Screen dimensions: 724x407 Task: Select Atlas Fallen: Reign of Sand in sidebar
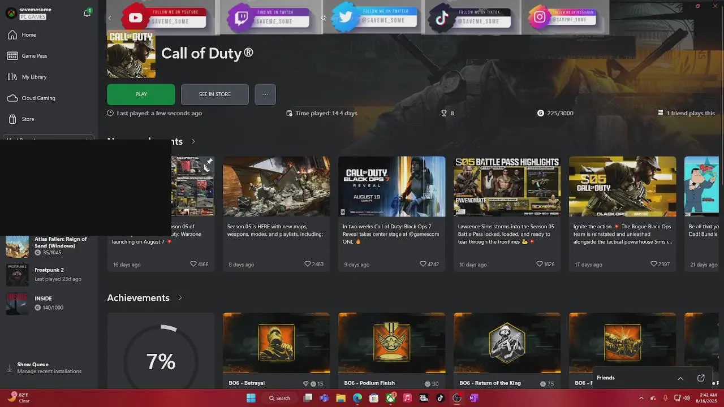point(49,246)
